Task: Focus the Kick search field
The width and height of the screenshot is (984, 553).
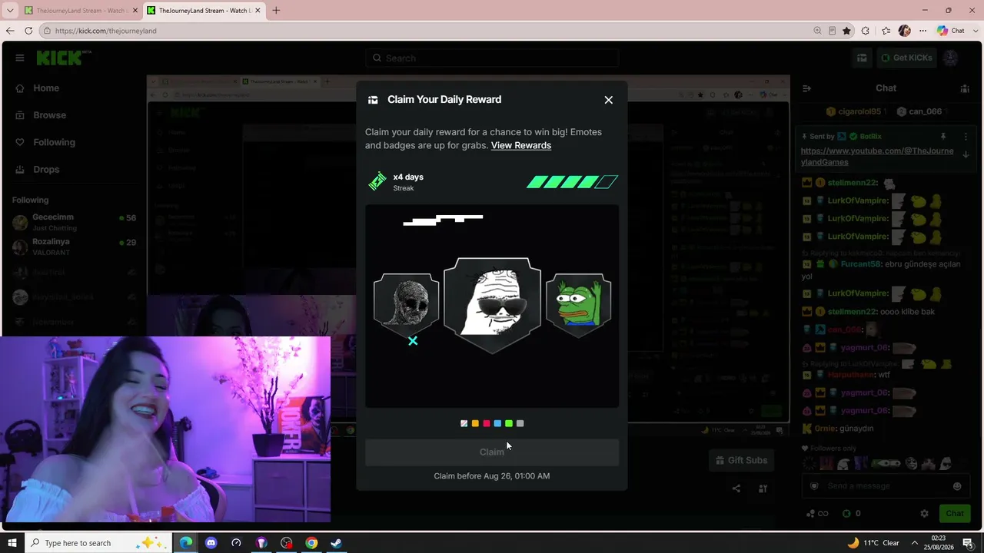Action: click(x=492, y=58)
